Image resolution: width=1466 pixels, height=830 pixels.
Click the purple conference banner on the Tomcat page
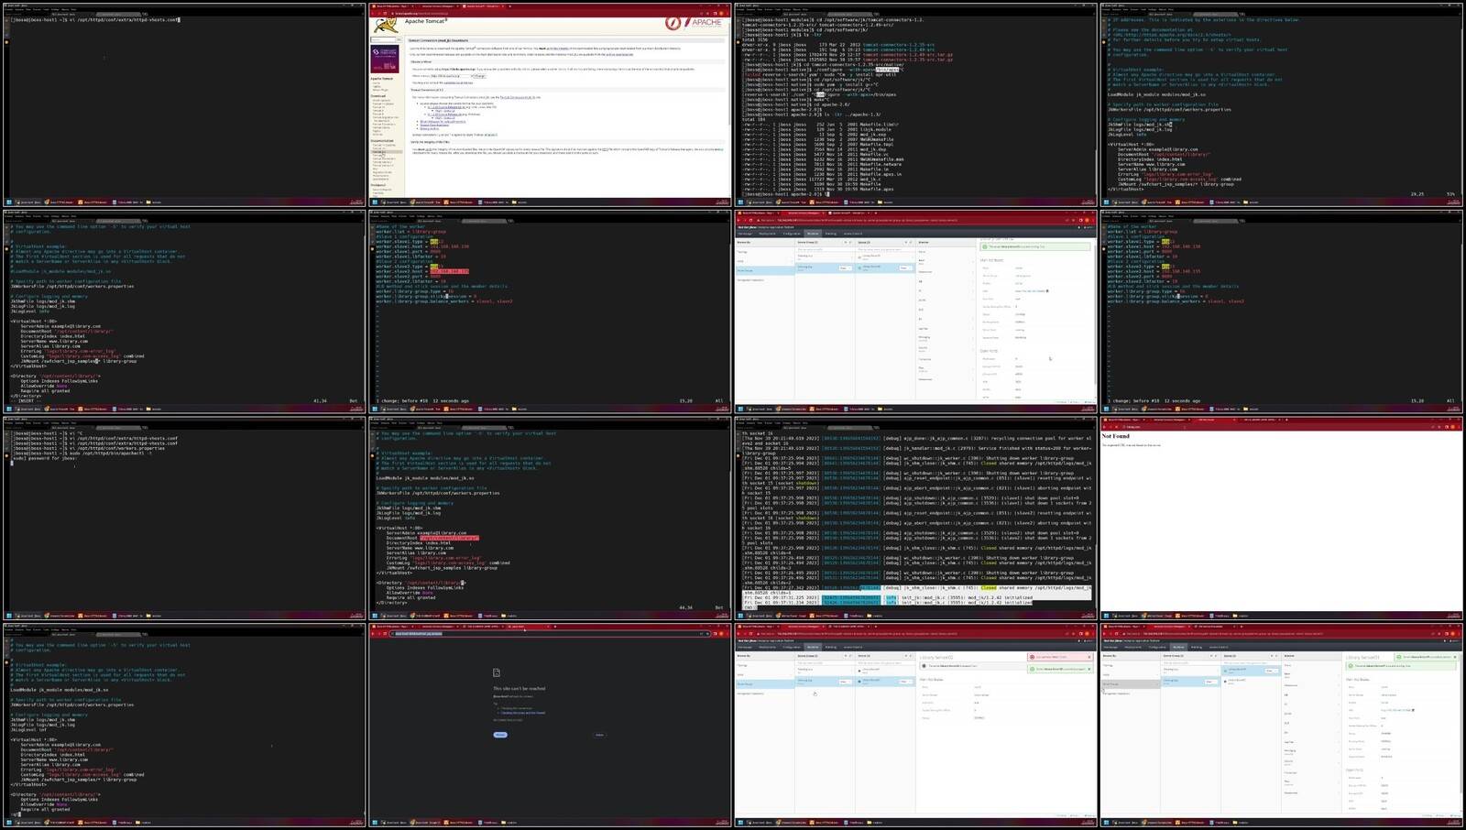pos(385,60)
